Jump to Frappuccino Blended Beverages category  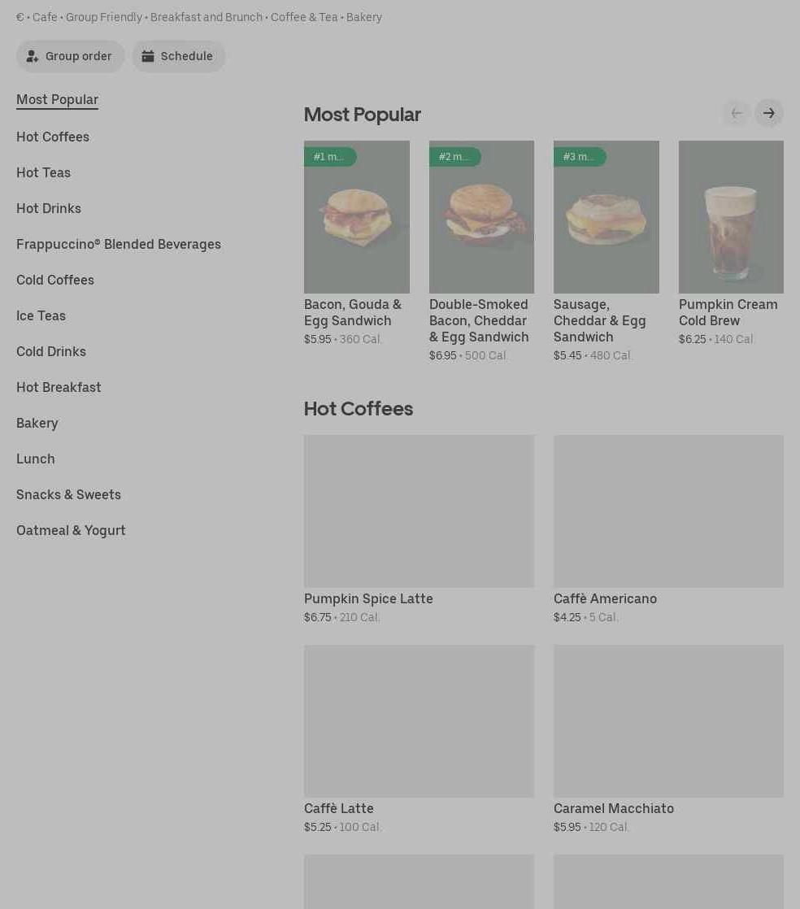(119, 244)
